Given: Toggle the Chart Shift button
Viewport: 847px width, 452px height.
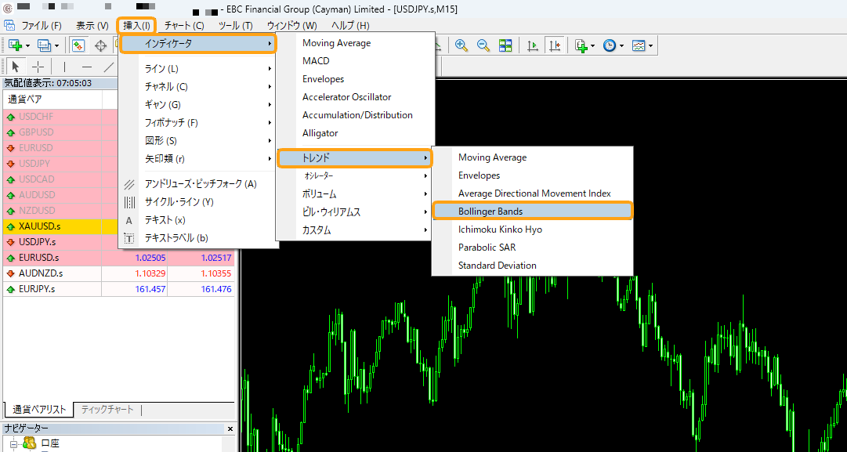Looking at the screenshot, I should (x=554, y=46).
